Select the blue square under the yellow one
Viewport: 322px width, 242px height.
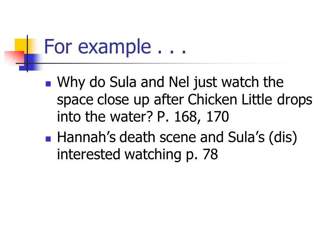[x=29, y=62]
